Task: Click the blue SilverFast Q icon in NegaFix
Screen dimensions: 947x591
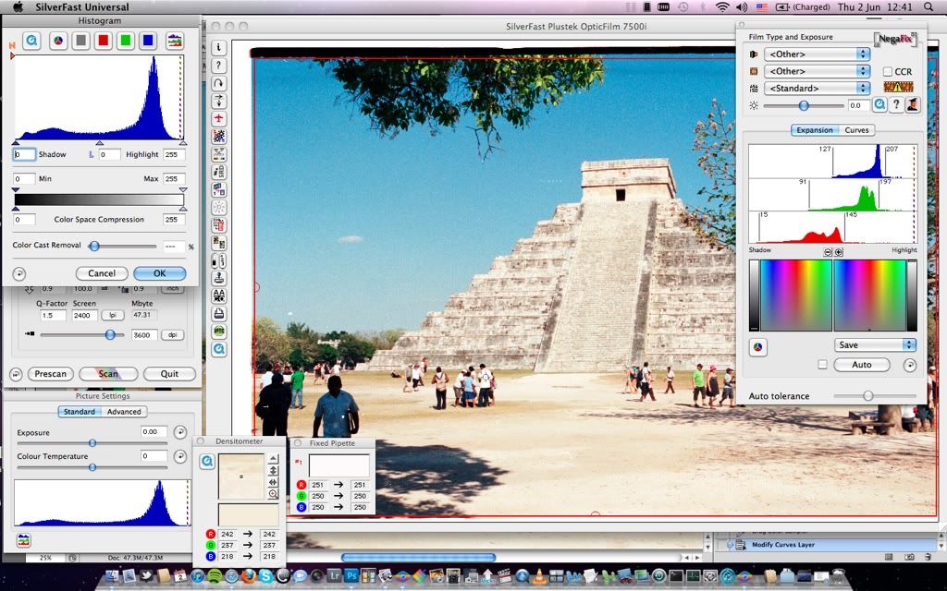Action: click(879, 105)
